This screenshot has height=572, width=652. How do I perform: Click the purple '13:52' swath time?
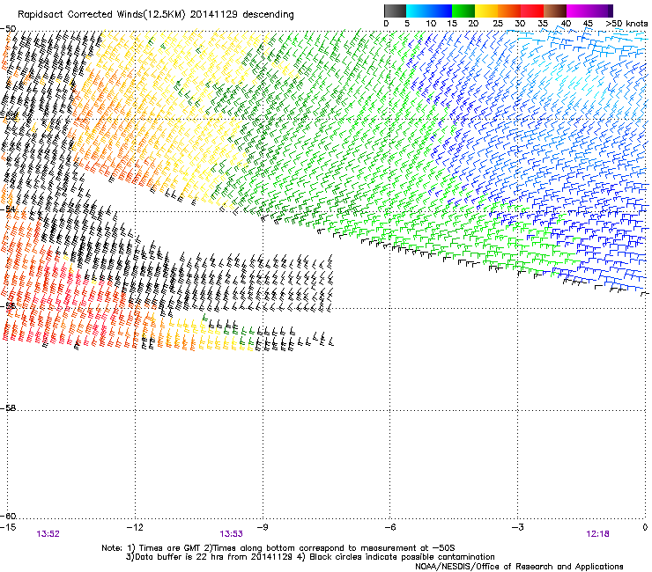(x=48, y=534)
